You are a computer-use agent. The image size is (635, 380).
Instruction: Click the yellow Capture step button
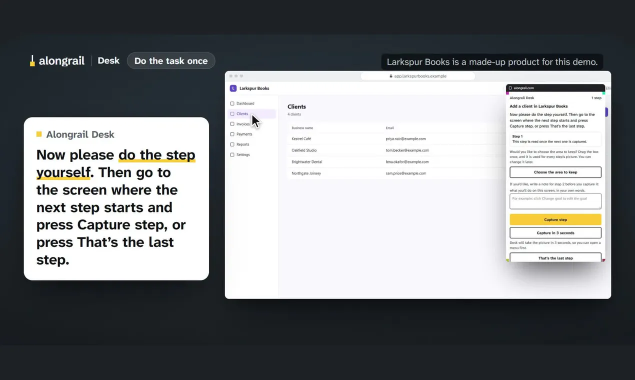click(555, 219)
